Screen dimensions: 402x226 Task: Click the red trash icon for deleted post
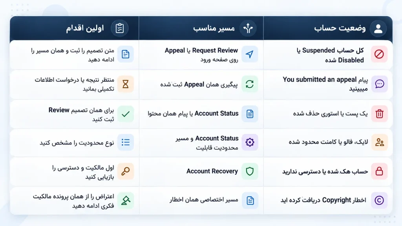(379, 113)
